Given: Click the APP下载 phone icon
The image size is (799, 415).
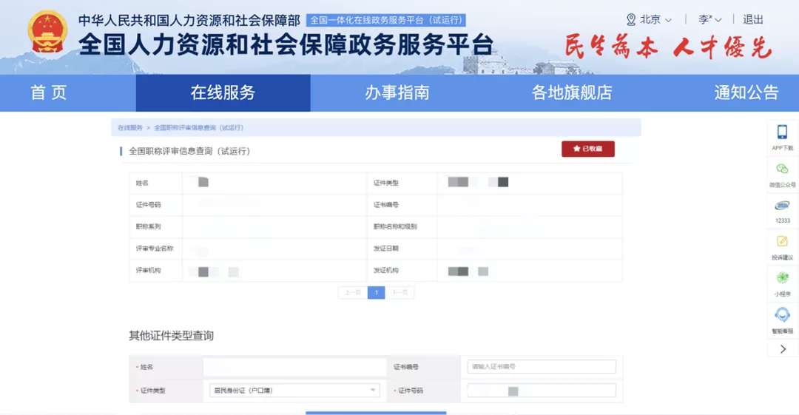Looking at the screenshot, I should [x=782, y=132].
